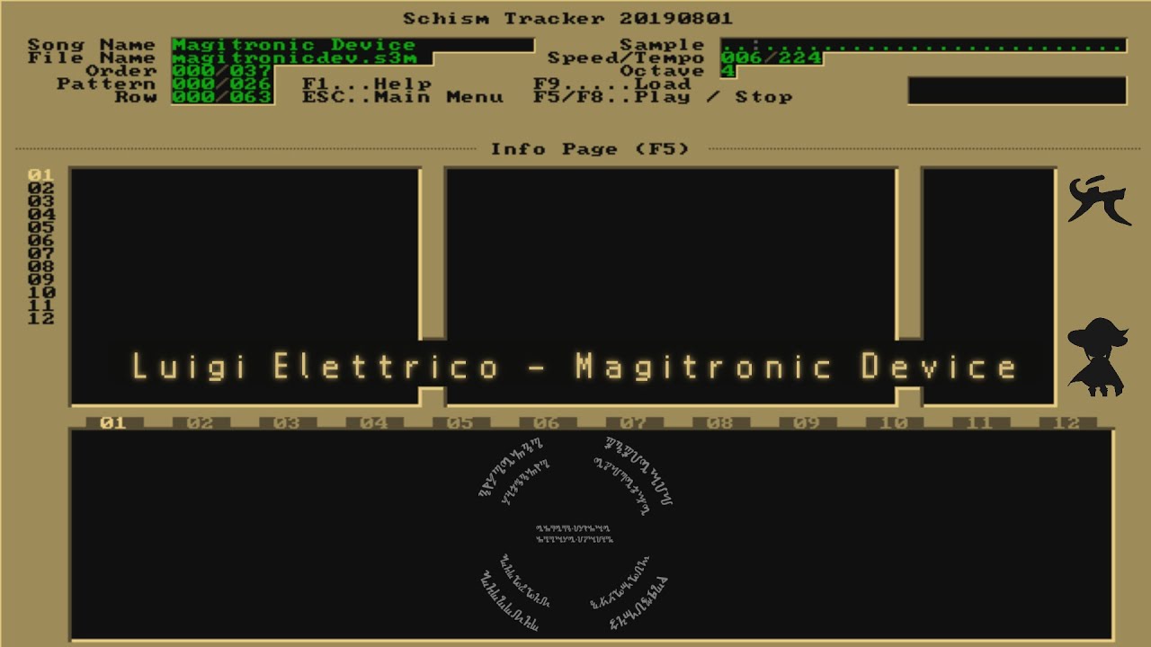Click the 'Row' label
This screenshot has width=1151, height=647.
click(135, 97)
